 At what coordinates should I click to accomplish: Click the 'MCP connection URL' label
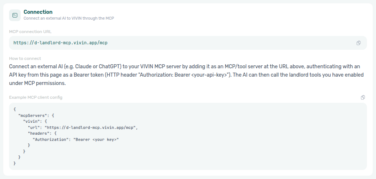[30, 32]
